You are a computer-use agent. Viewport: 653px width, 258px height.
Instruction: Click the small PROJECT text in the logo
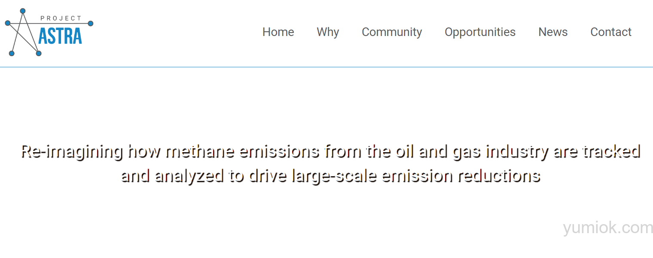coord(61,18)
